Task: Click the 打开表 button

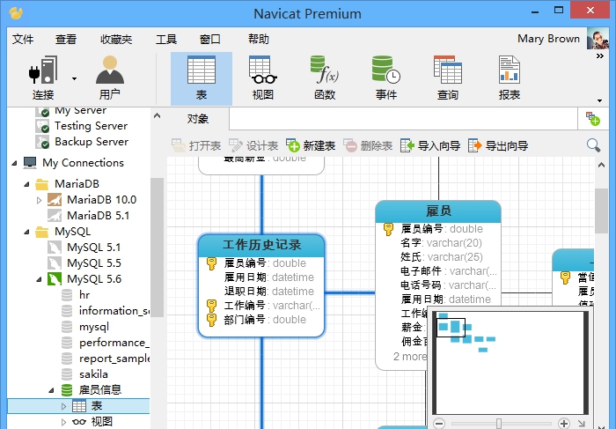Action: pos(196,146)
